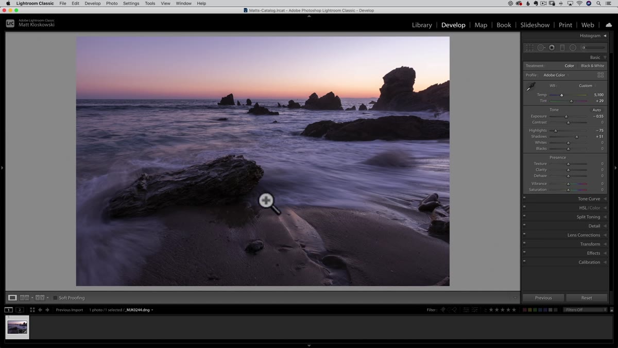Click the Highlights slider handle
Image resolution: width=618 pixels, height=348 pixels.
[555, 130]
